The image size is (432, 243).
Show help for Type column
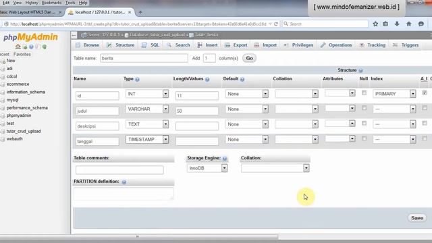(137, 80)
